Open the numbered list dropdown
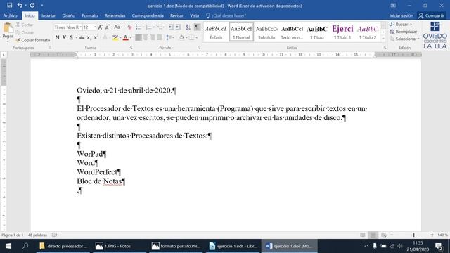Image resolution: width=450 pixels, height=253 pixels. (154, 27)
